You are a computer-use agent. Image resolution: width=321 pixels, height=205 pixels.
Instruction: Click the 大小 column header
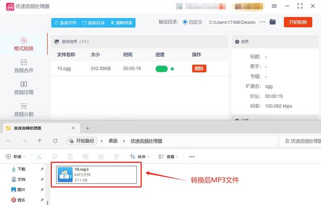coord(95,55)
